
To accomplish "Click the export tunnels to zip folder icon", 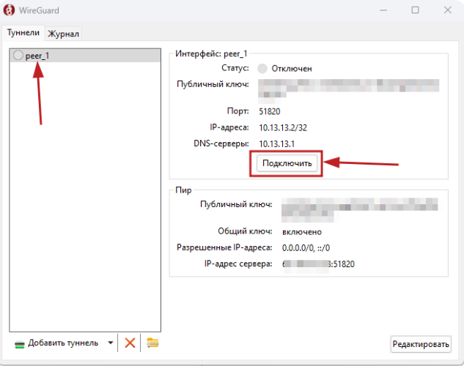I will coord(152,343).
